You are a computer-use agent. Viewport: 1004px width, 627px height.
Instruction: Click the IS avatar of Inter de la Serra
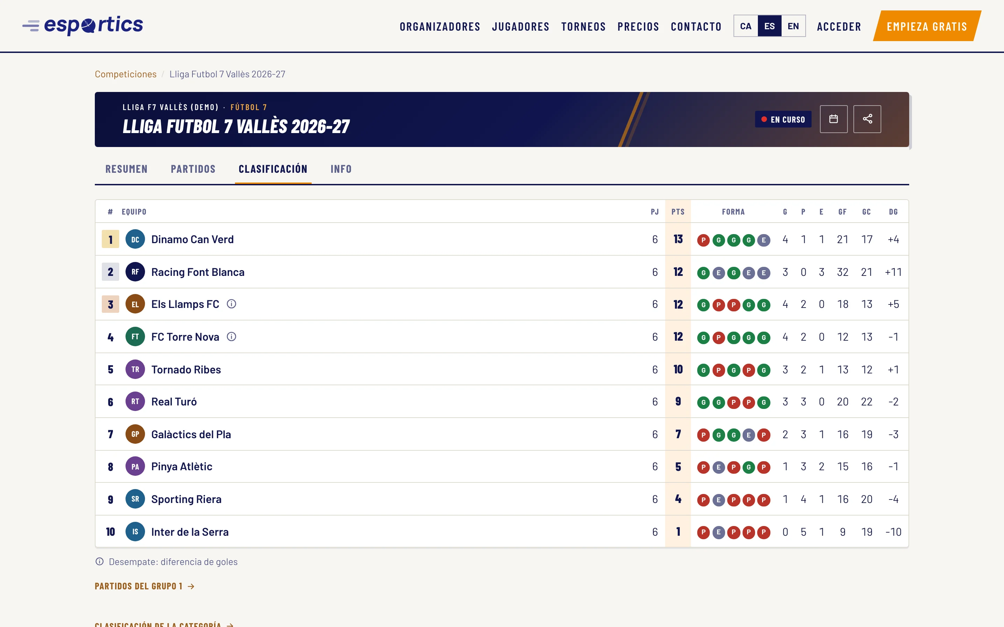pyautogui.click(x=135, y=532)
